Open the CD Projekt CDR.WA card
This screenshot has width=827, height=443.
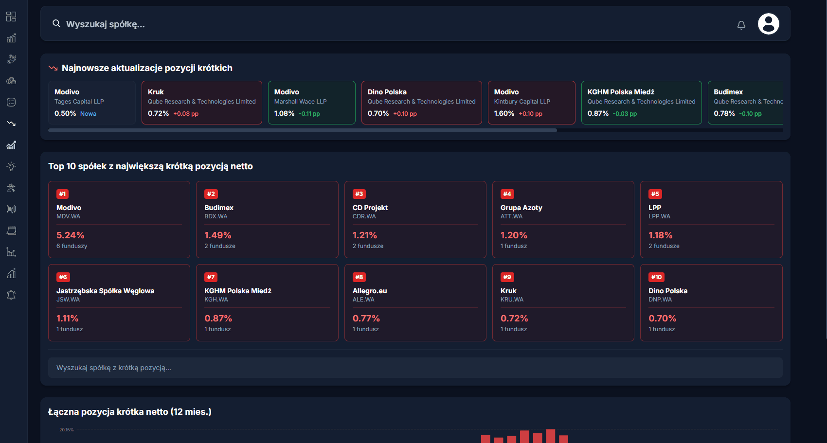[x=415, y=219]
